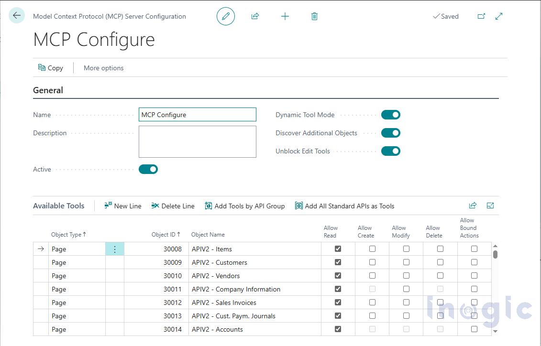Screen dimensions: 541x346
Task: Click APIV2 - Vendors object name
Action: pyautogui.click(x=216, y=276)
